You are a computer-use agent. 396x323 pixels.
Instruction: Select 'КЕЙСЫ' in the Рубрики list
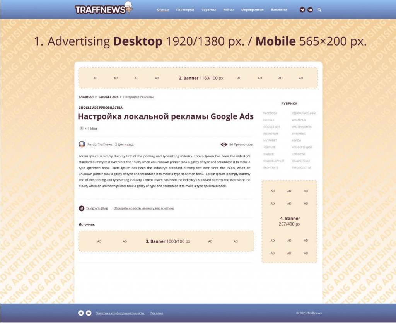coord(297,140)
